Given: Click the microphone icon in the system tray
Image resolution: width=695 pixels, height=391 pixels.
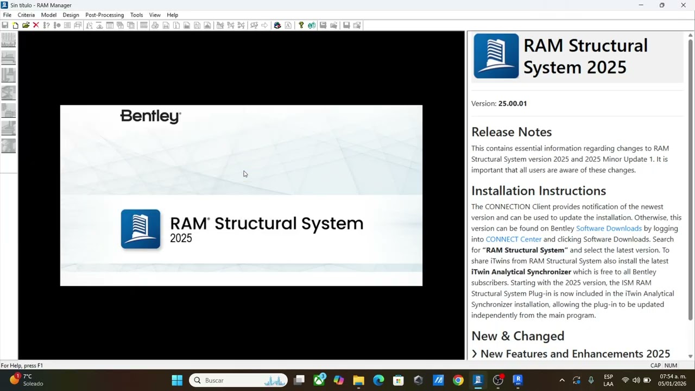Looking at the screenshot, I should 591,380.
